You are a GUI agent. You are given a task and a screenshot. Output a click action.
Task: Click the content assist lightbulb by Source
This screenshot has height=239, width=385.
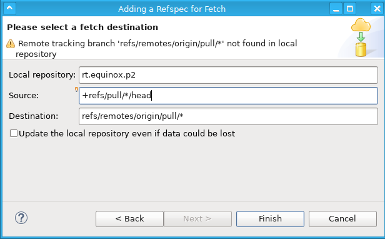[76, 89]
